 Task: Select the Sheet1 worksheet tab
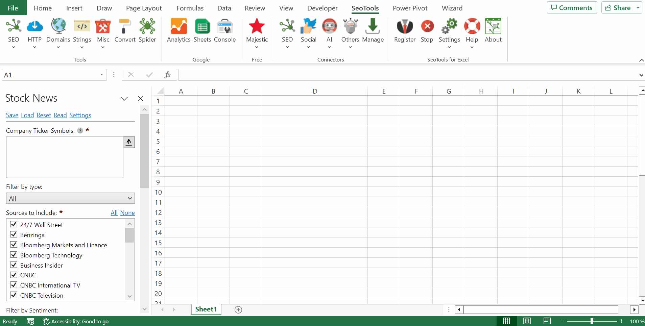click(x=206, y=309)
